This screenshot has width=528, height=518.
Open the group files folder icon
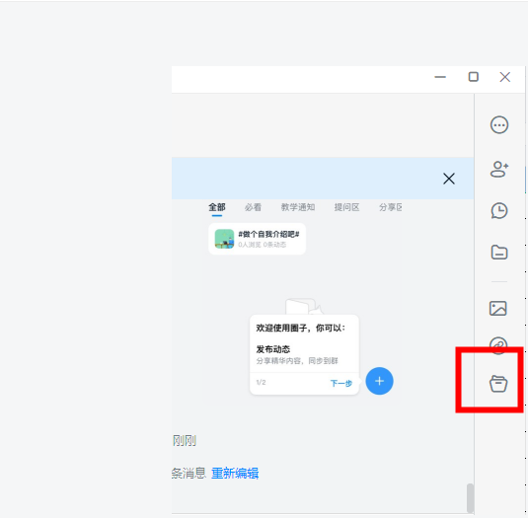[499, 253]
